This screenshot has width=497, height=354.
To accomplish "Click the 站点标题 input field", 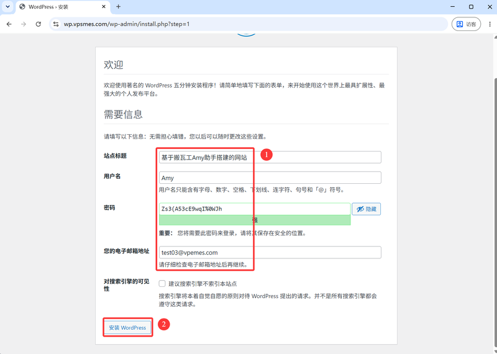I will point(270,157).
